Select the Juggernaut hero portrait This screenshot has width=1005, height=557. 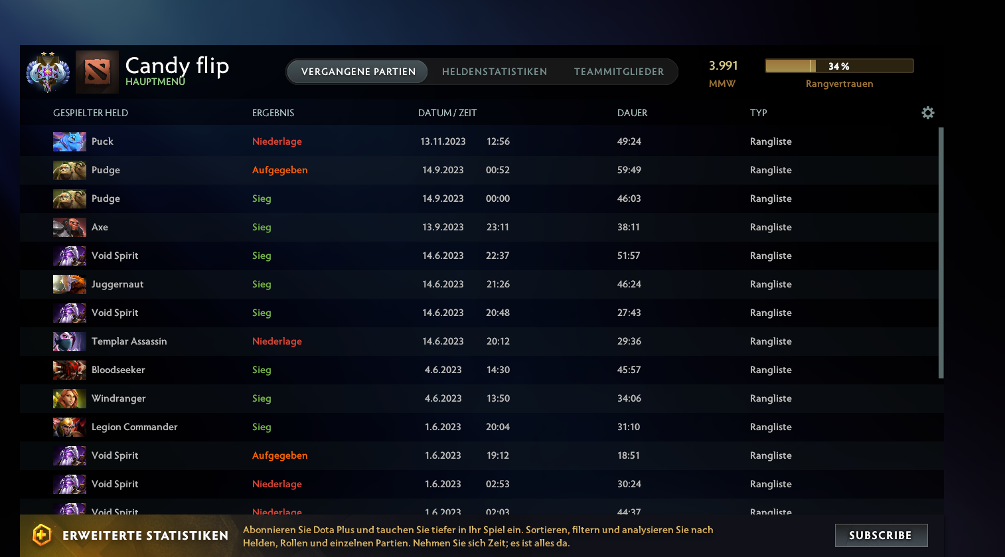point(69,283)
